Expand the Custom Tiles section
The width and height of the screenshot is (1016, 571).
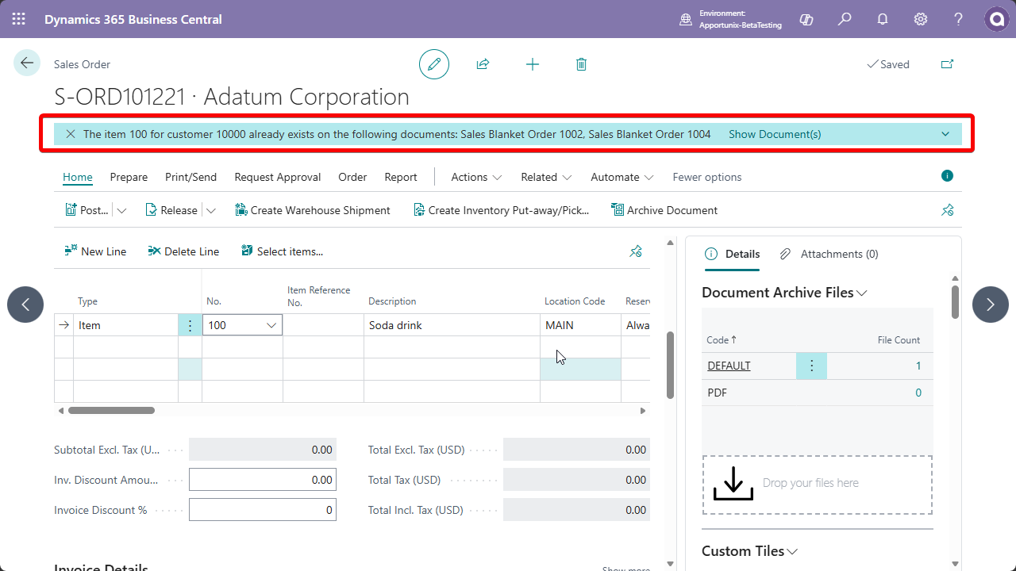(750, 551)
